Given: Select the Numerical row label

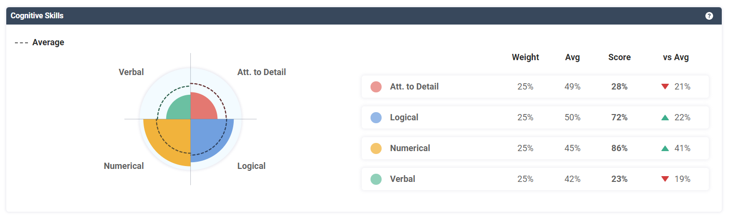Looking at the screenshot, I should click(x=410, y=148).
